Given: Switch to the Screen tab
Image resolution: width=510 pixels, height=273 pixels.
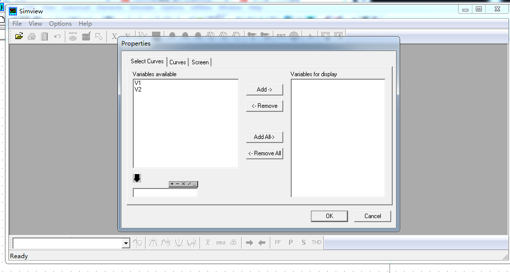Looking at the screenshot, I should pyautogui.click(x=200, y=62).
